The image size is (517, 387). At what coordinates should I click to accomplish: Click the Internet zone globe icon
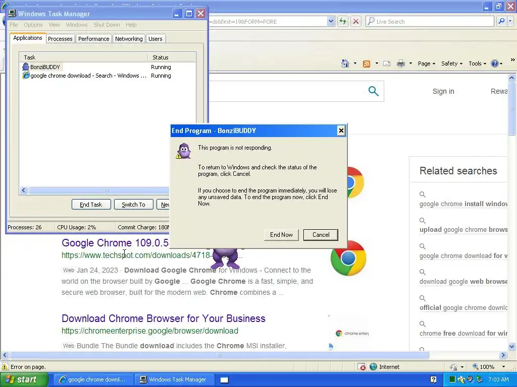373,367
